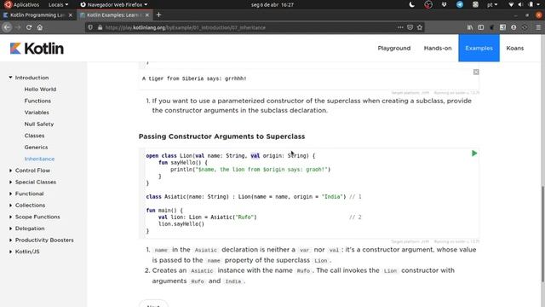This screenshot has width=545, height=307.
Task: Click the browser forward arrow
Action: tap(18, 27)
